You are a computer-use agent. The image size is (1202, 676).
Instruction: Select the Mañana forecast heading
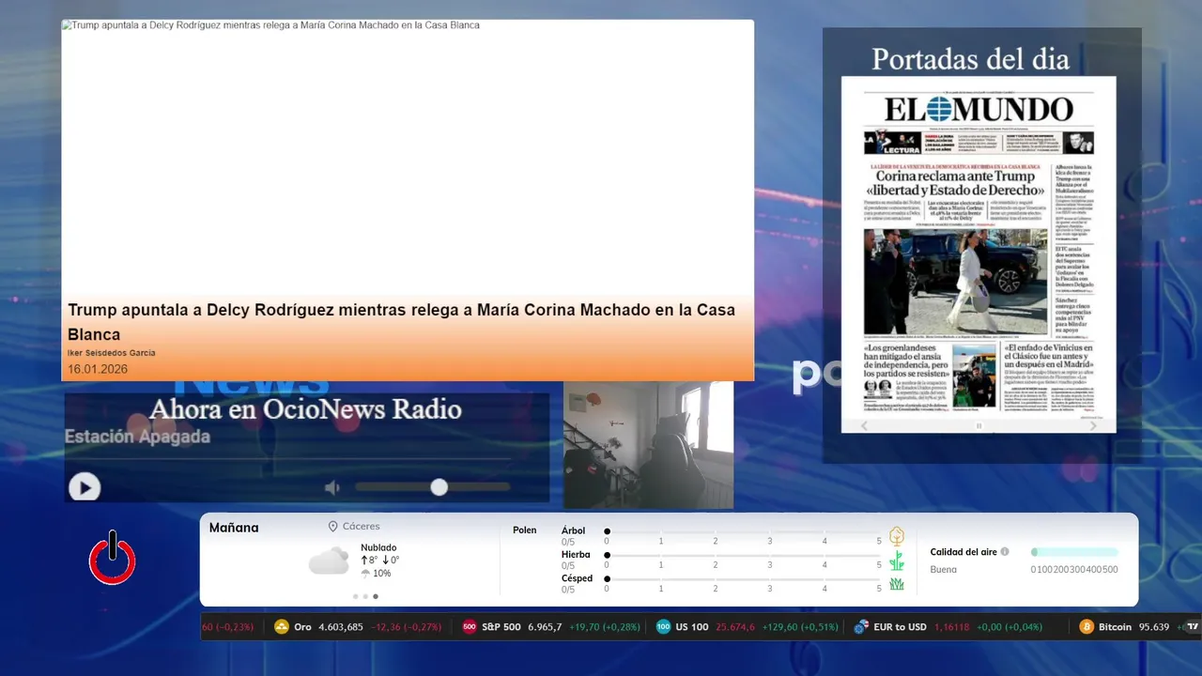234,528
